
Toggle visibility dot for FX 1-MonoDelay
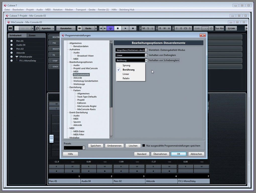[11, 60]
